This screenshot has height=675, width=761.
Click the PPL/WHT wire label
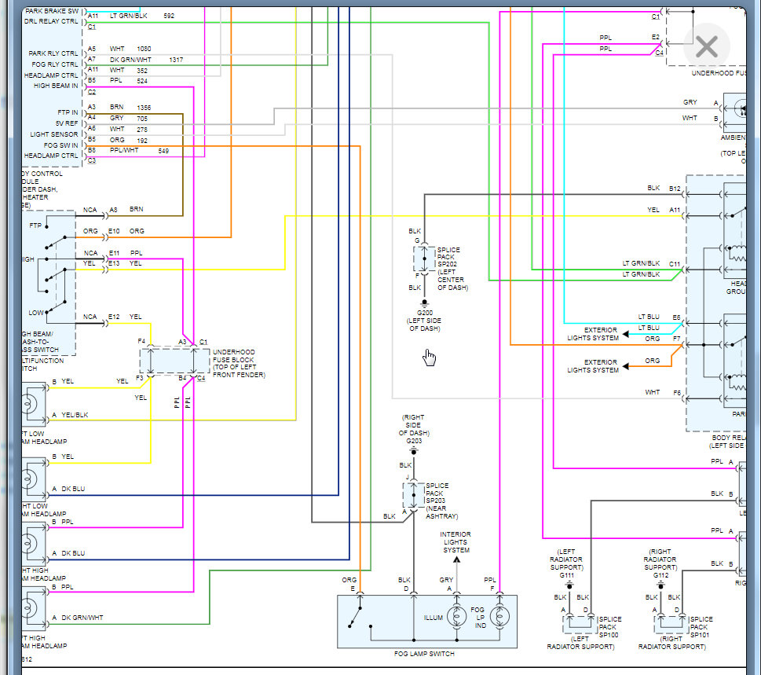coord(124,151)
